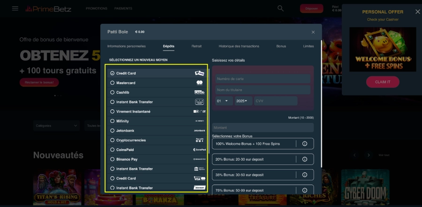Open the expiry year 2025 dropdown

[x=244, y=101]
